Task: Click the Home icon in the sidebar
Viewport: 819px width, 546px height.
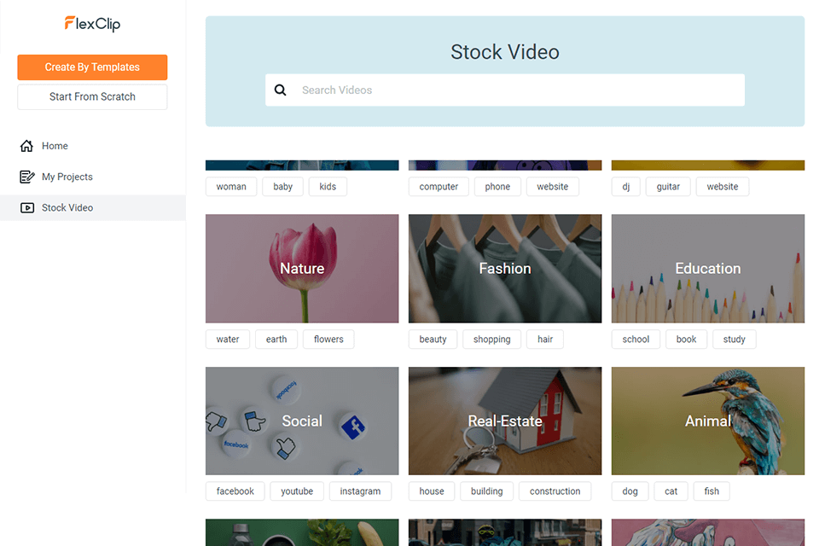Action: pyautogui.click(x=26, y=145)
